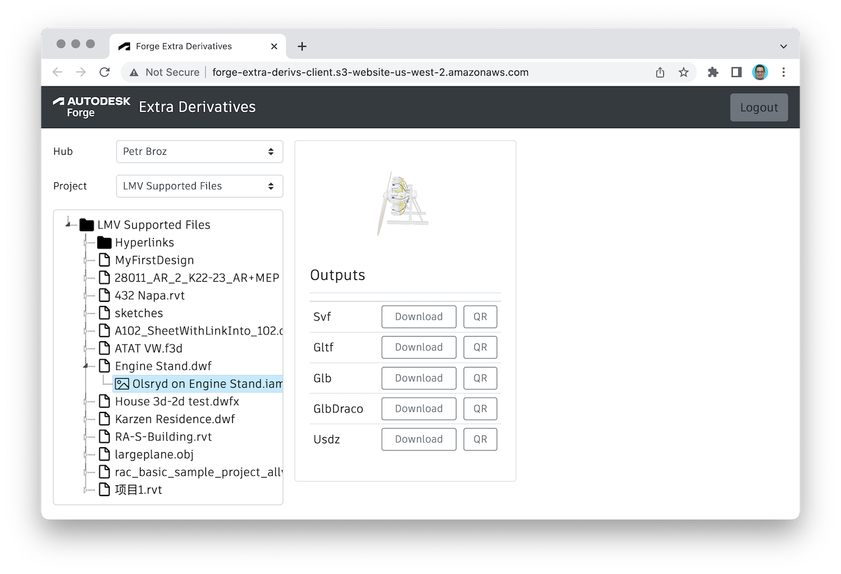Download the Glb output
Screen dimensions: 841x574
419,378
